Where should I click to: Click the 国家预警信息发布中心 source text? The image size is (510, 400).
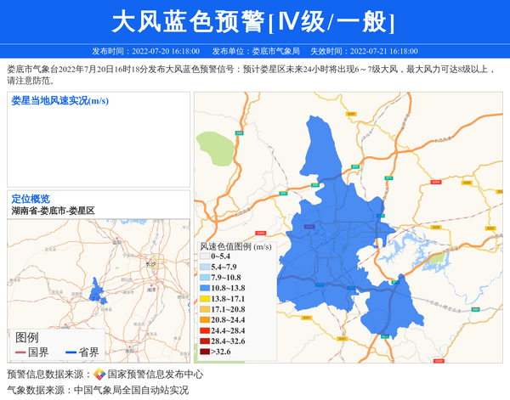[x=155, y=374]
